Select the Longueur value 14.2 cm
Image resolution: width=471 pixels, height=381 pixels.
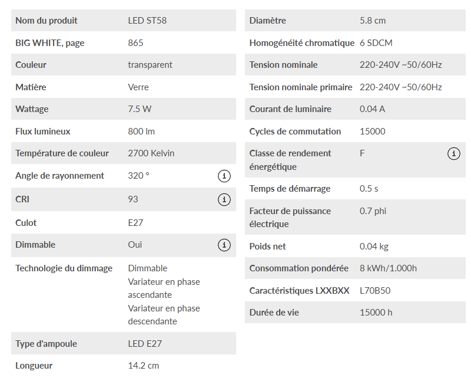tap(143, 366)
